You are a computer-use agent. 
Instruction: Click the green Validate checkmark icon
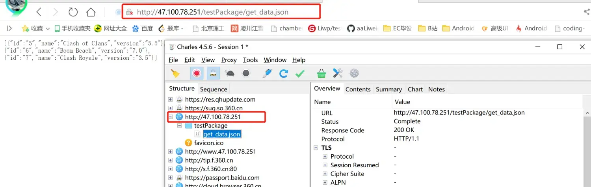pyautogui.click(x=300, y=73)
